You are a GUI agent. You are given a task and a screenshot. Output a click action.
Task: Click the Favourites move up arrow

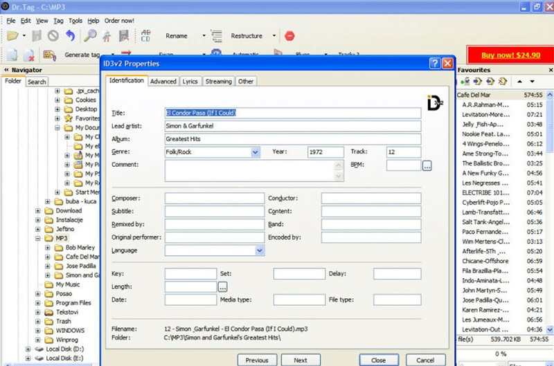[519, 82]
